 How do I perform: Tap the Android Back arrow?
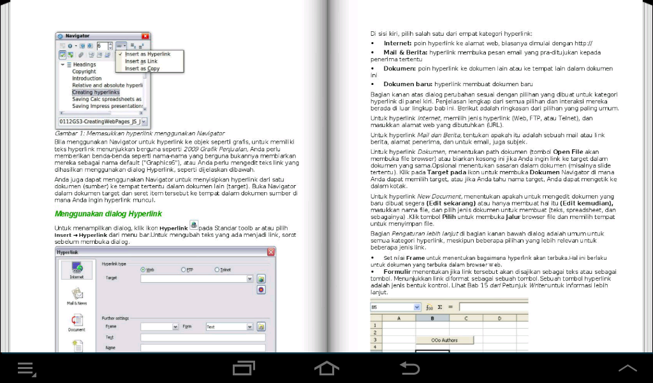point(410,368)
